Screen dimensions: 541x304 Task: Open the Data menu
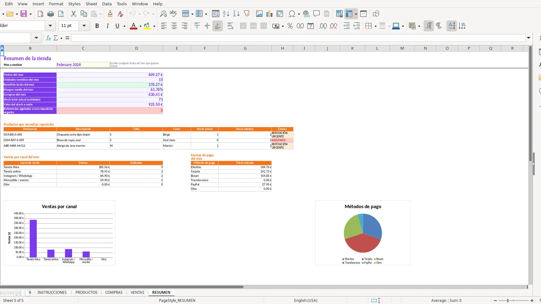pyautogui.click(x=107, y=4)
